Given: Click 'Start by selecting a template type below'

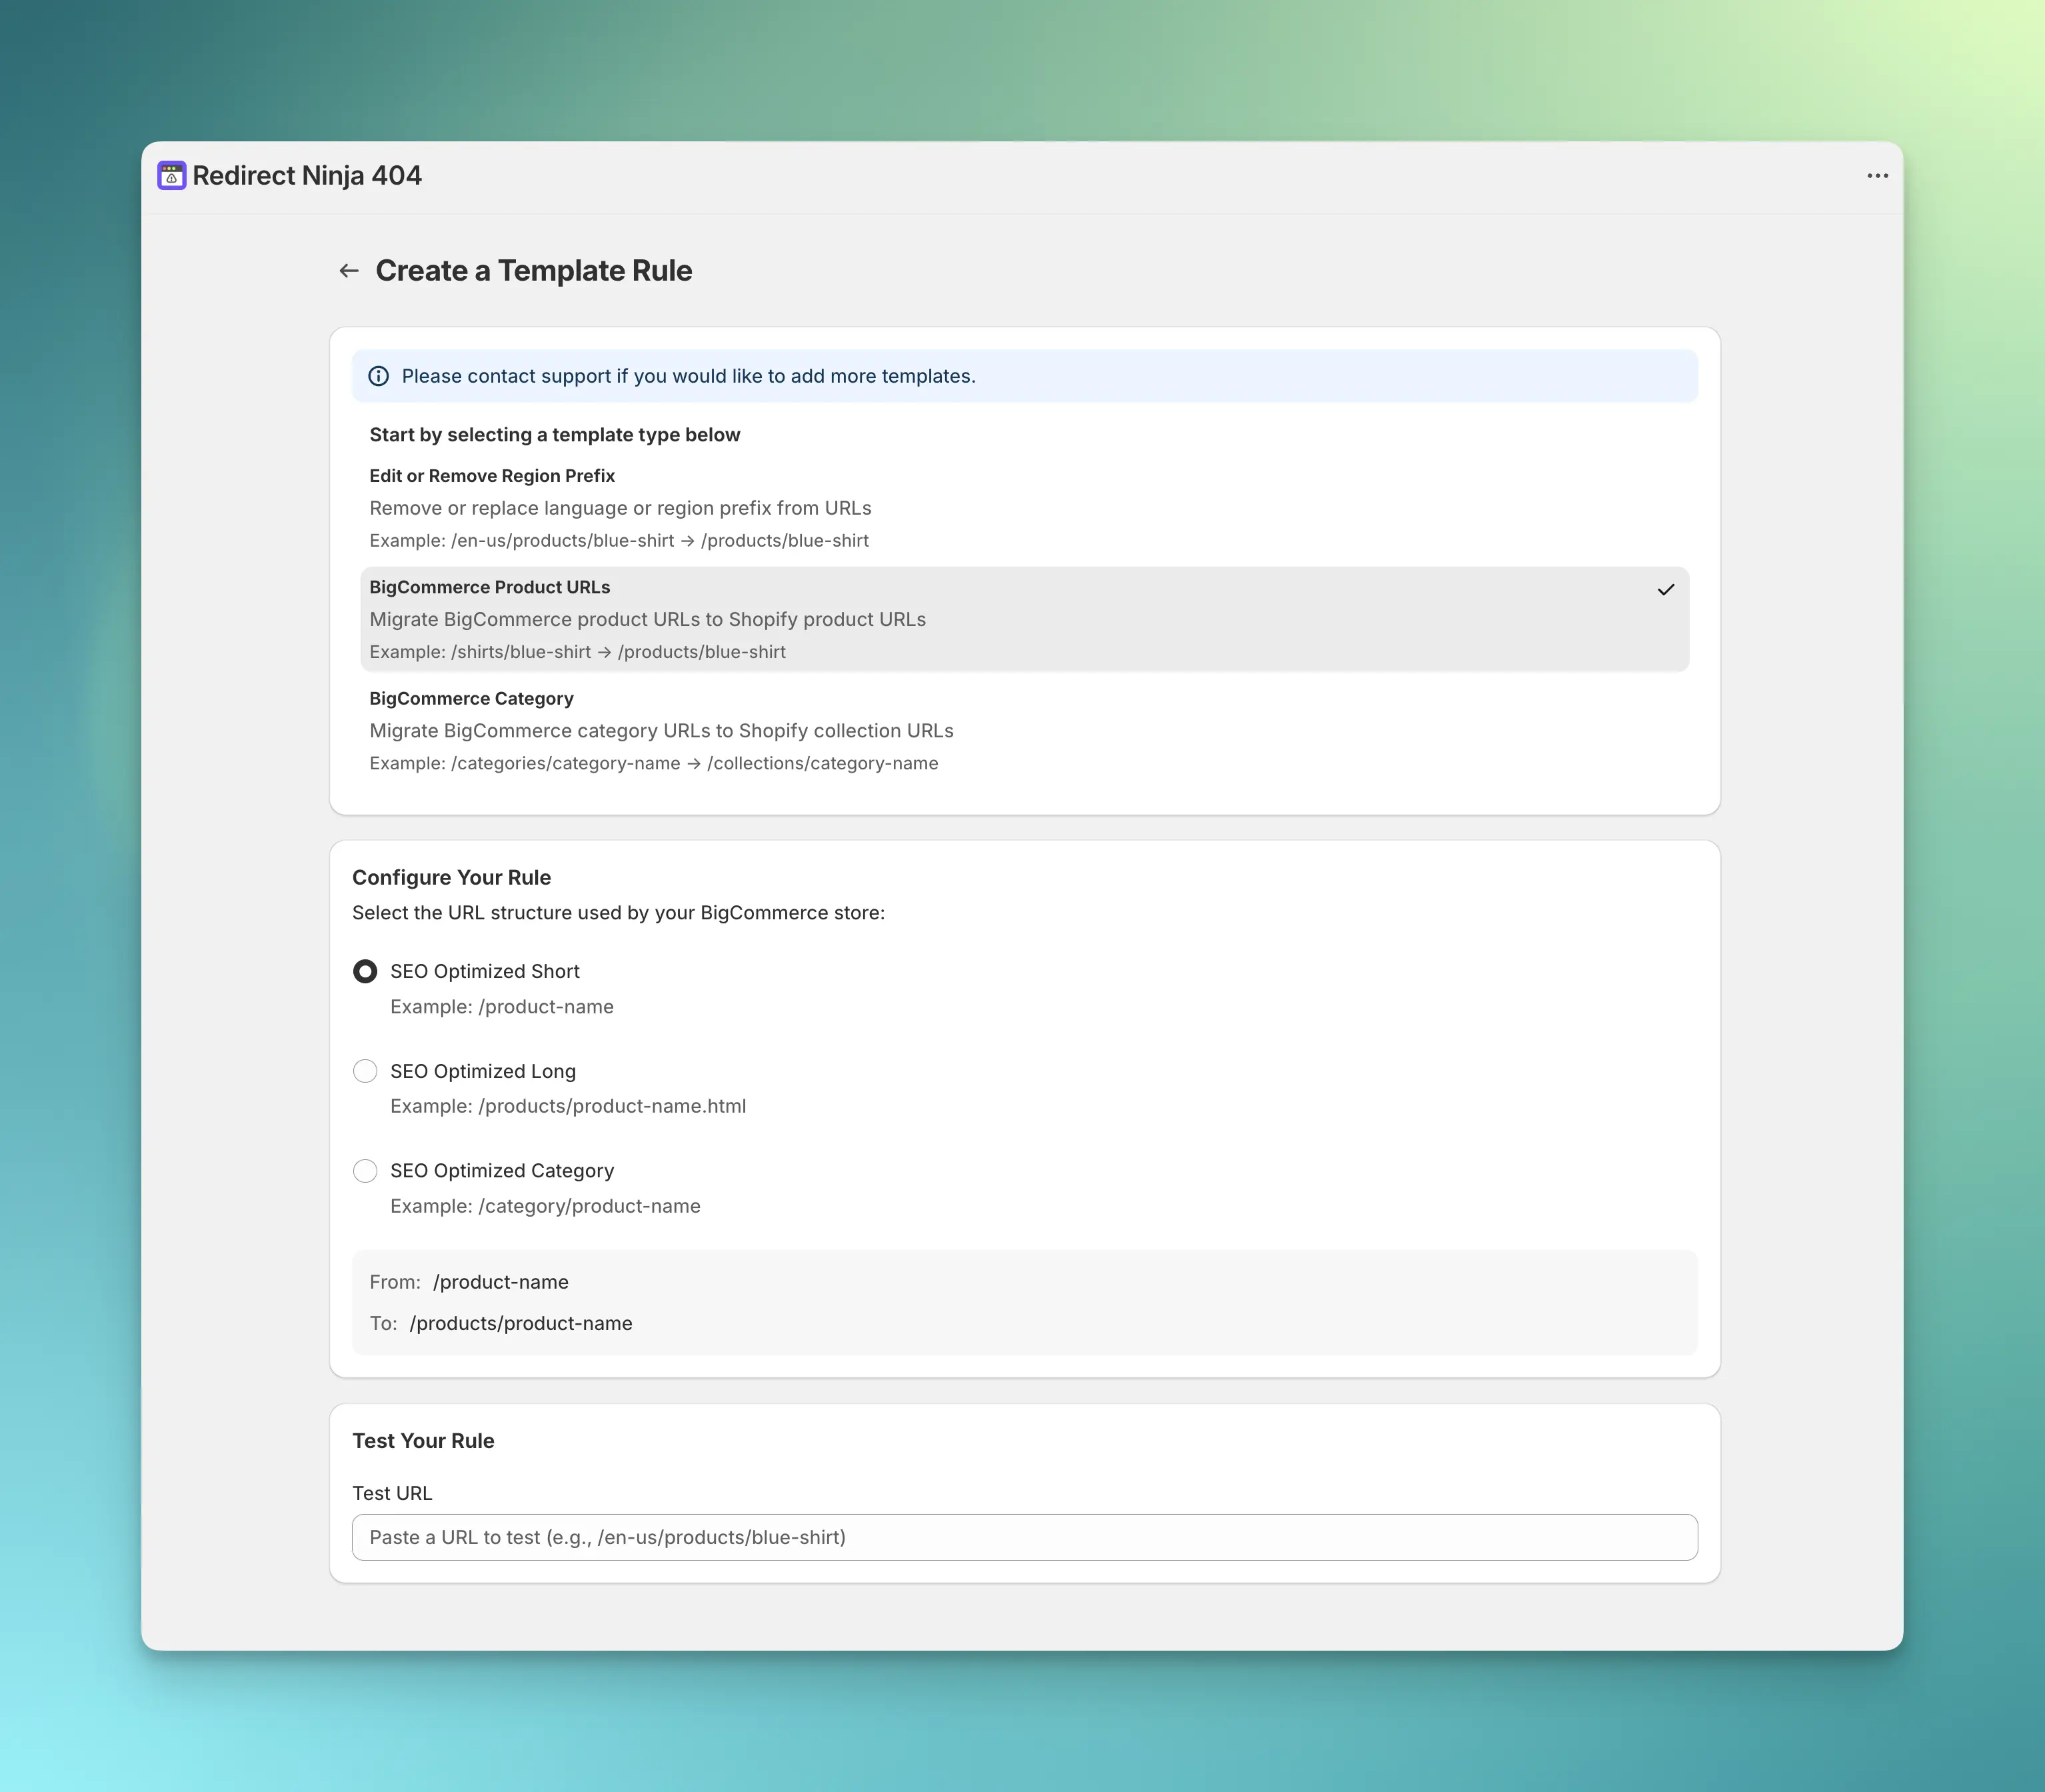Looking at the screenshot, I should 555,435.
